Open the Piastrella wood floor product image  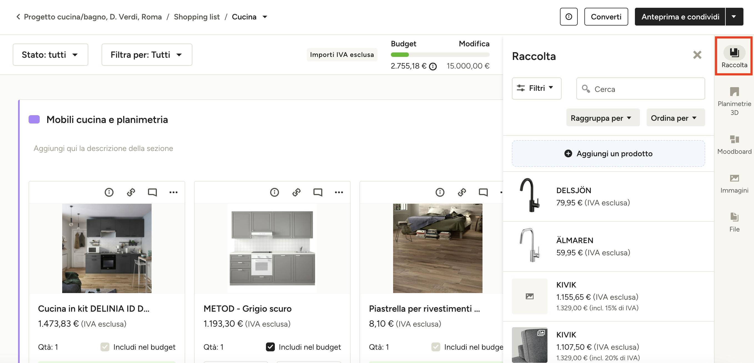tap(438, 248)
